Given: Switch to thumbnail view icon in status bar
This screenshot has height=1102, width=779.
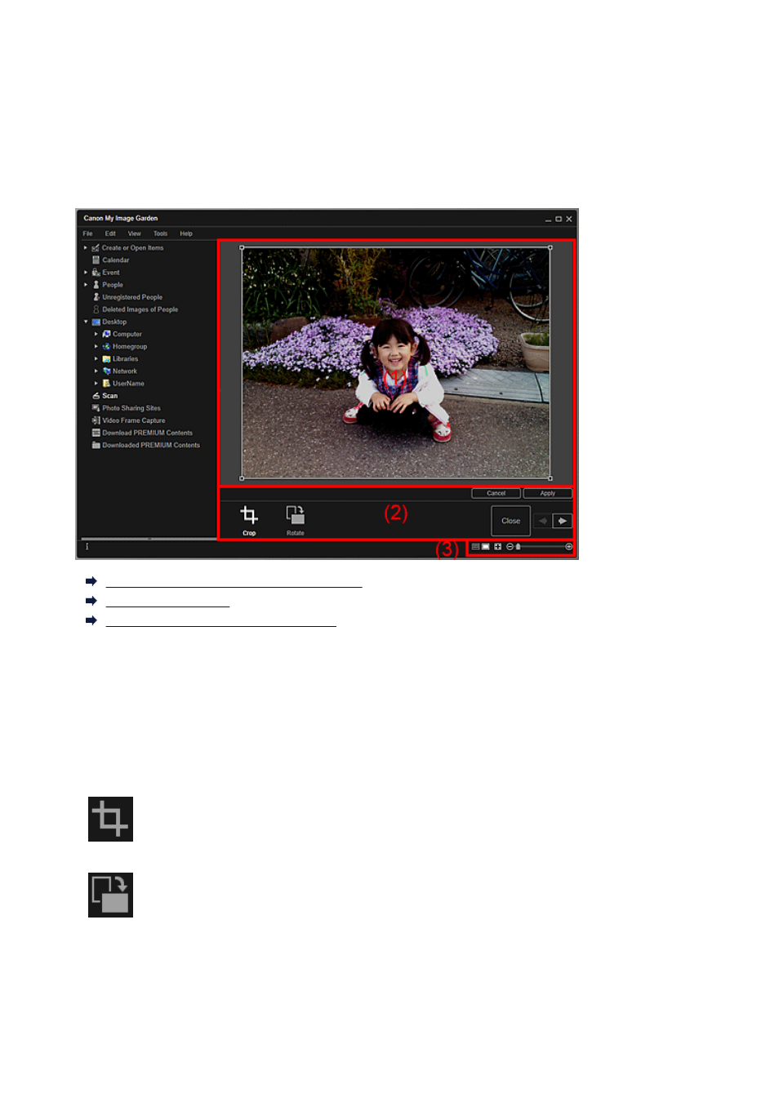Looking at the screenshot, I should point(475,547).
